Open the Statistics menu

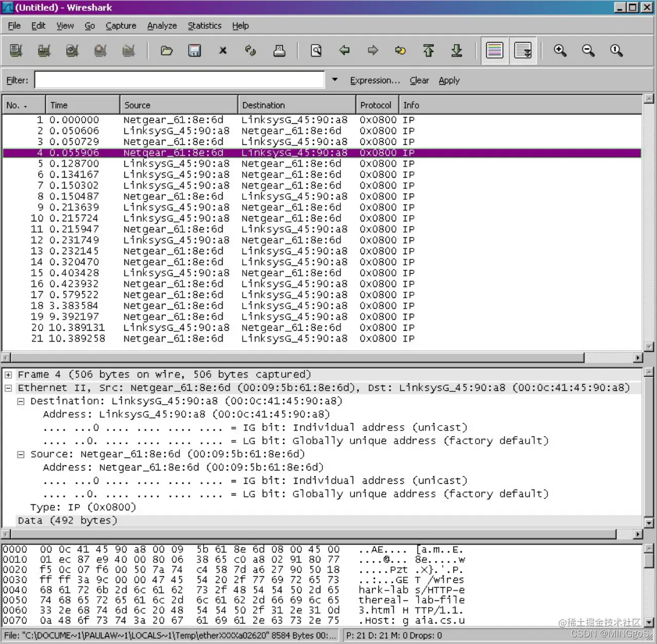pyautogui.click(x=204, y=26)
